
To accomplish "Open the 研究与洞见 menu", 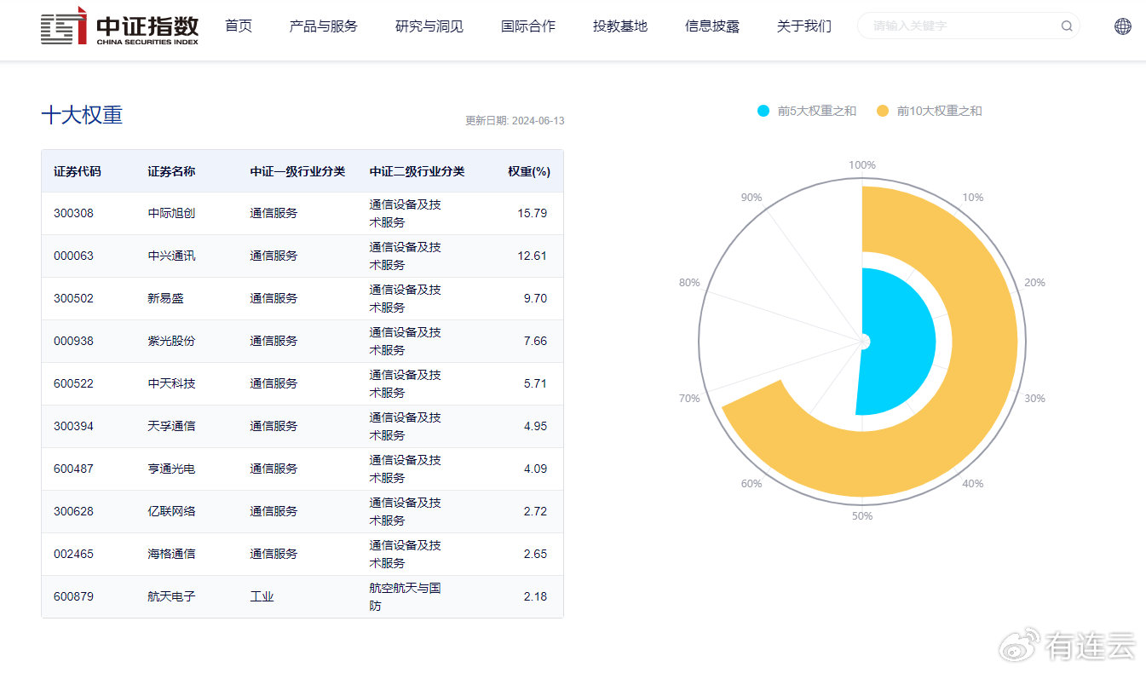I will (x=429, y=26).
